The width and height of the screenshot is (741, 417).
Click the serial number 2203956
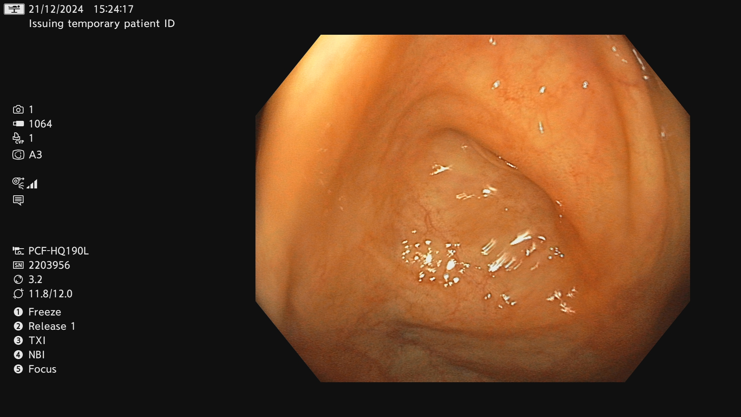(49, 265)
